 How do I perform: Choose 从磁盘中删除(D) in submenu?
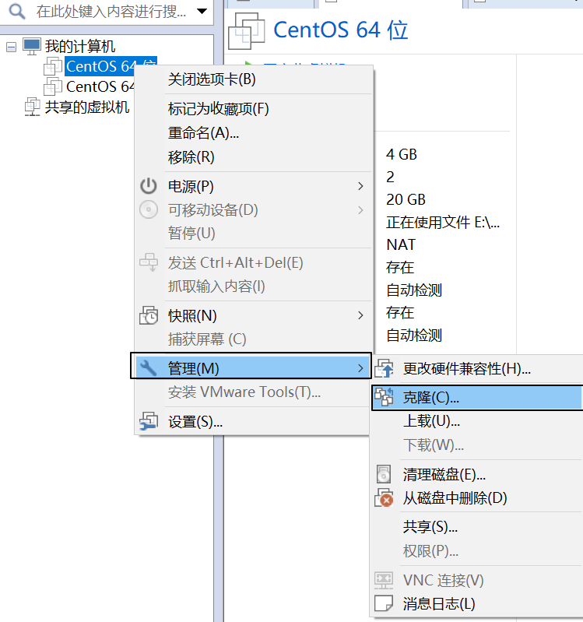477,498
